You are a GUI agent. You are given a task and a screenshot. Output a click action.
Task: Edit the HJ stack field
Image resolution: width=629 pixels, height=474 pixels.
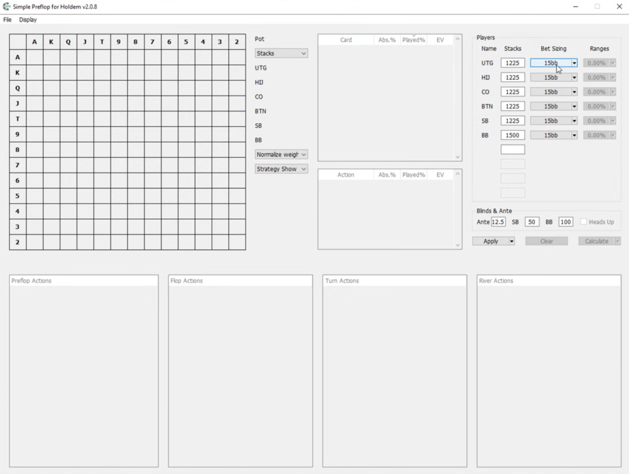[x=513, y=77]
